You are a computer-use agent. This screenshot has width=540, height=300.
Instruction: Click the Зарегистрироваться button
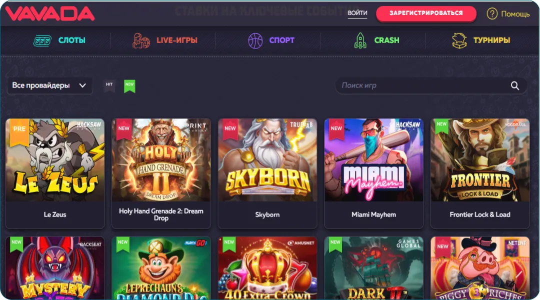pos(426,13)
